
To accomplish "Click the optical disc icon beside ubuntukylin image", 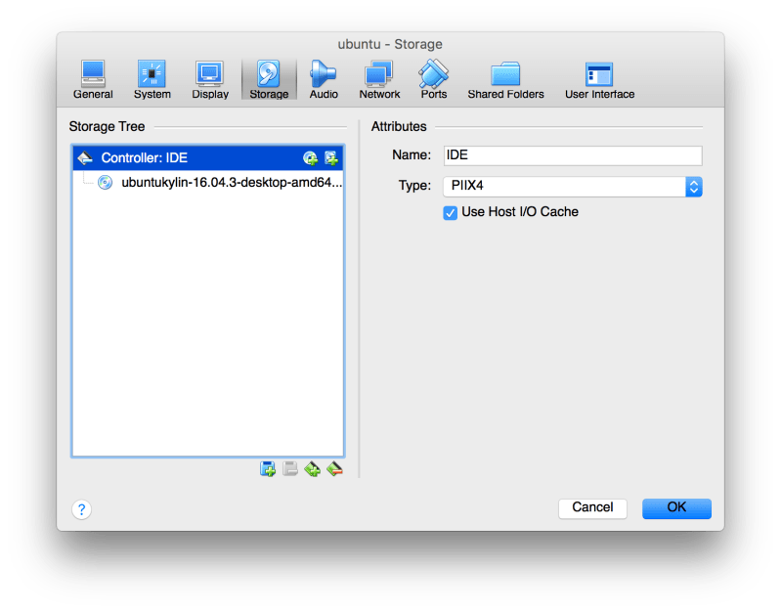I will (x=106, y=183).
